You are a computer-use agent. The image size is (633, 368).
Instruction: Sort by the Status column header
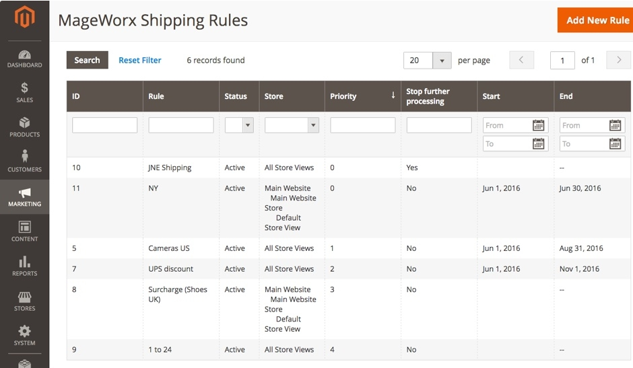pos(239,96)
